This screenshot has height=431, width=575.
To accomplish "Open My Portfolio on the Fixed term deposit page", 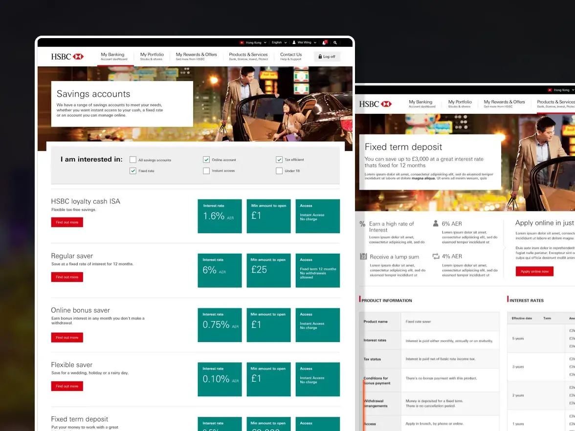I will 460,104.
